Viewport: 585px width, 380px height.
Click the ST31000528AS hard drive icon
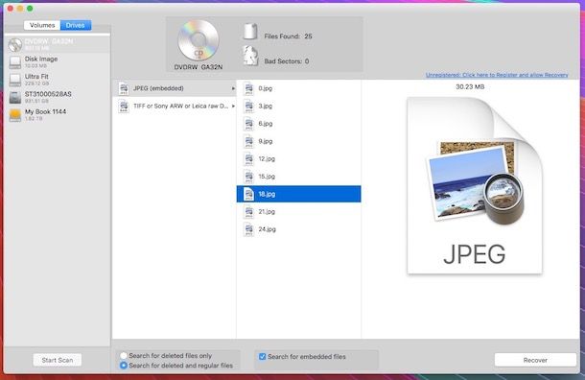(x=15, y=98)
